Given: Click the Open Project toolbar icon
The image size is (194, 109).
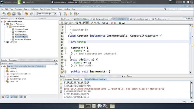Looking at the screenshot, I should point(14,14).
